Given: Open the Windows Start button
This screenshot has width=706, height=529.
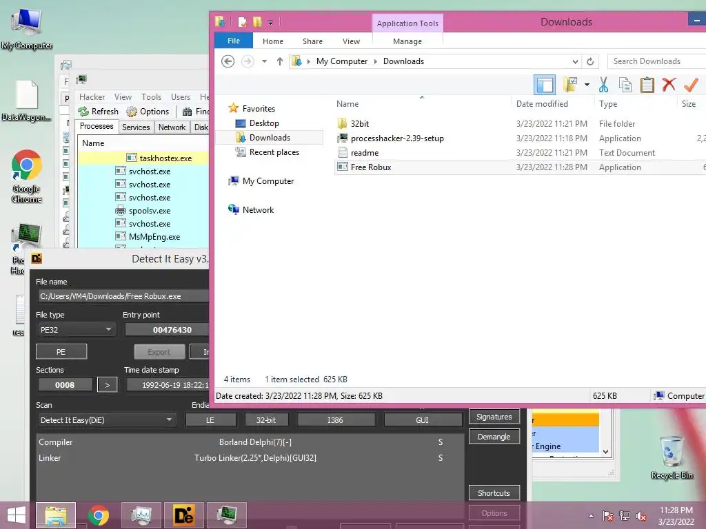Looking at the screenshot, I should point(17,515).
